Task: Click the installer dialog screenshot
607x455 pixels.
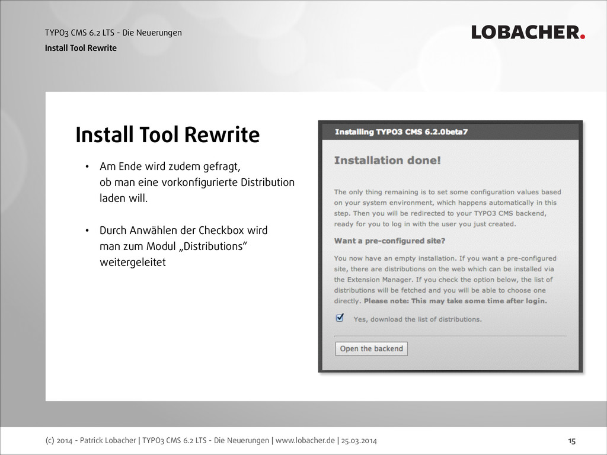Action: [451, 246]
